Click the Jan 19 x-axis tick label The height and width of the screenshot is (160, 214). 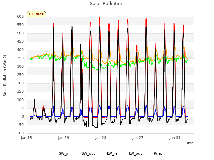64,138
